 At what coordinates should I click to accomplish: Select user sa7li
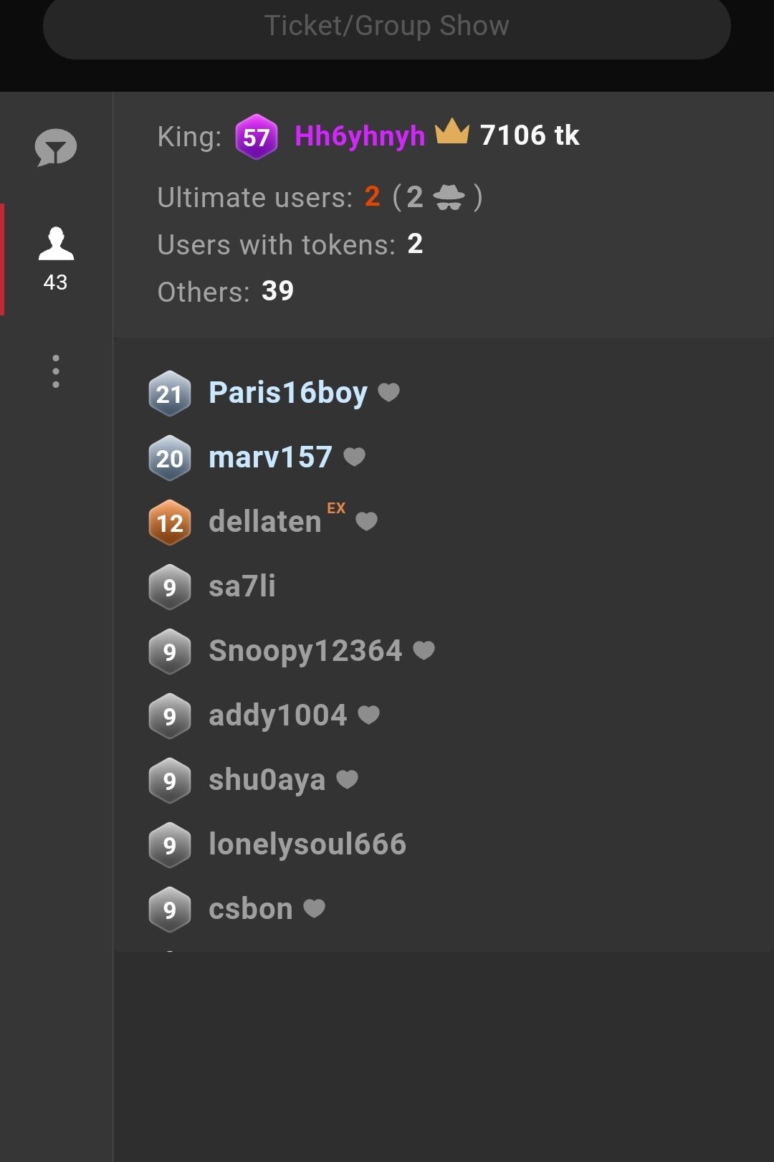click(242, 586)
